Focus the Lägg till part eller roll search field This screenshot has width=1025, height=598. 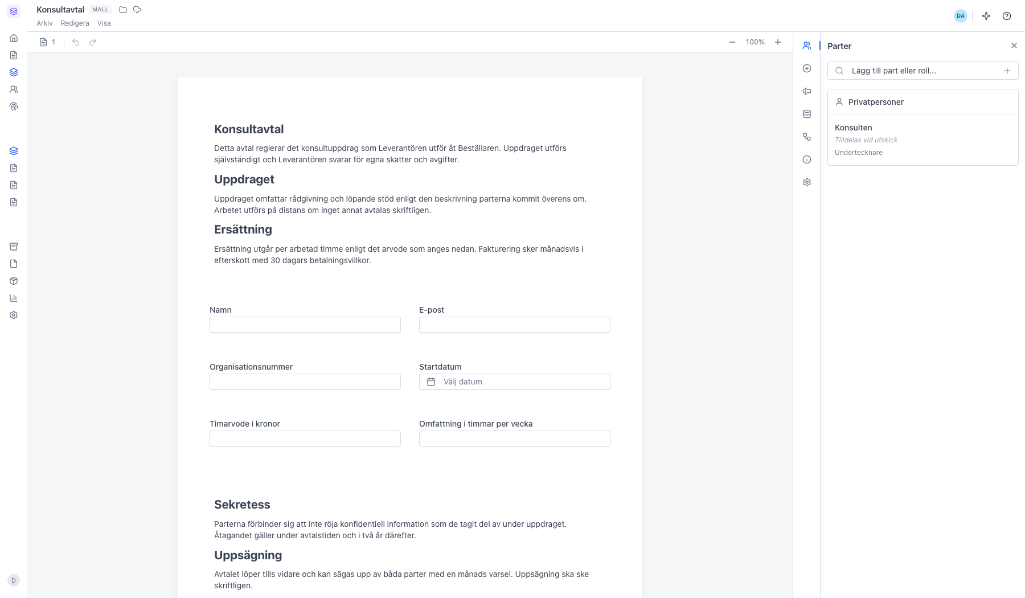pyautogui.click(x=922, y=71)
